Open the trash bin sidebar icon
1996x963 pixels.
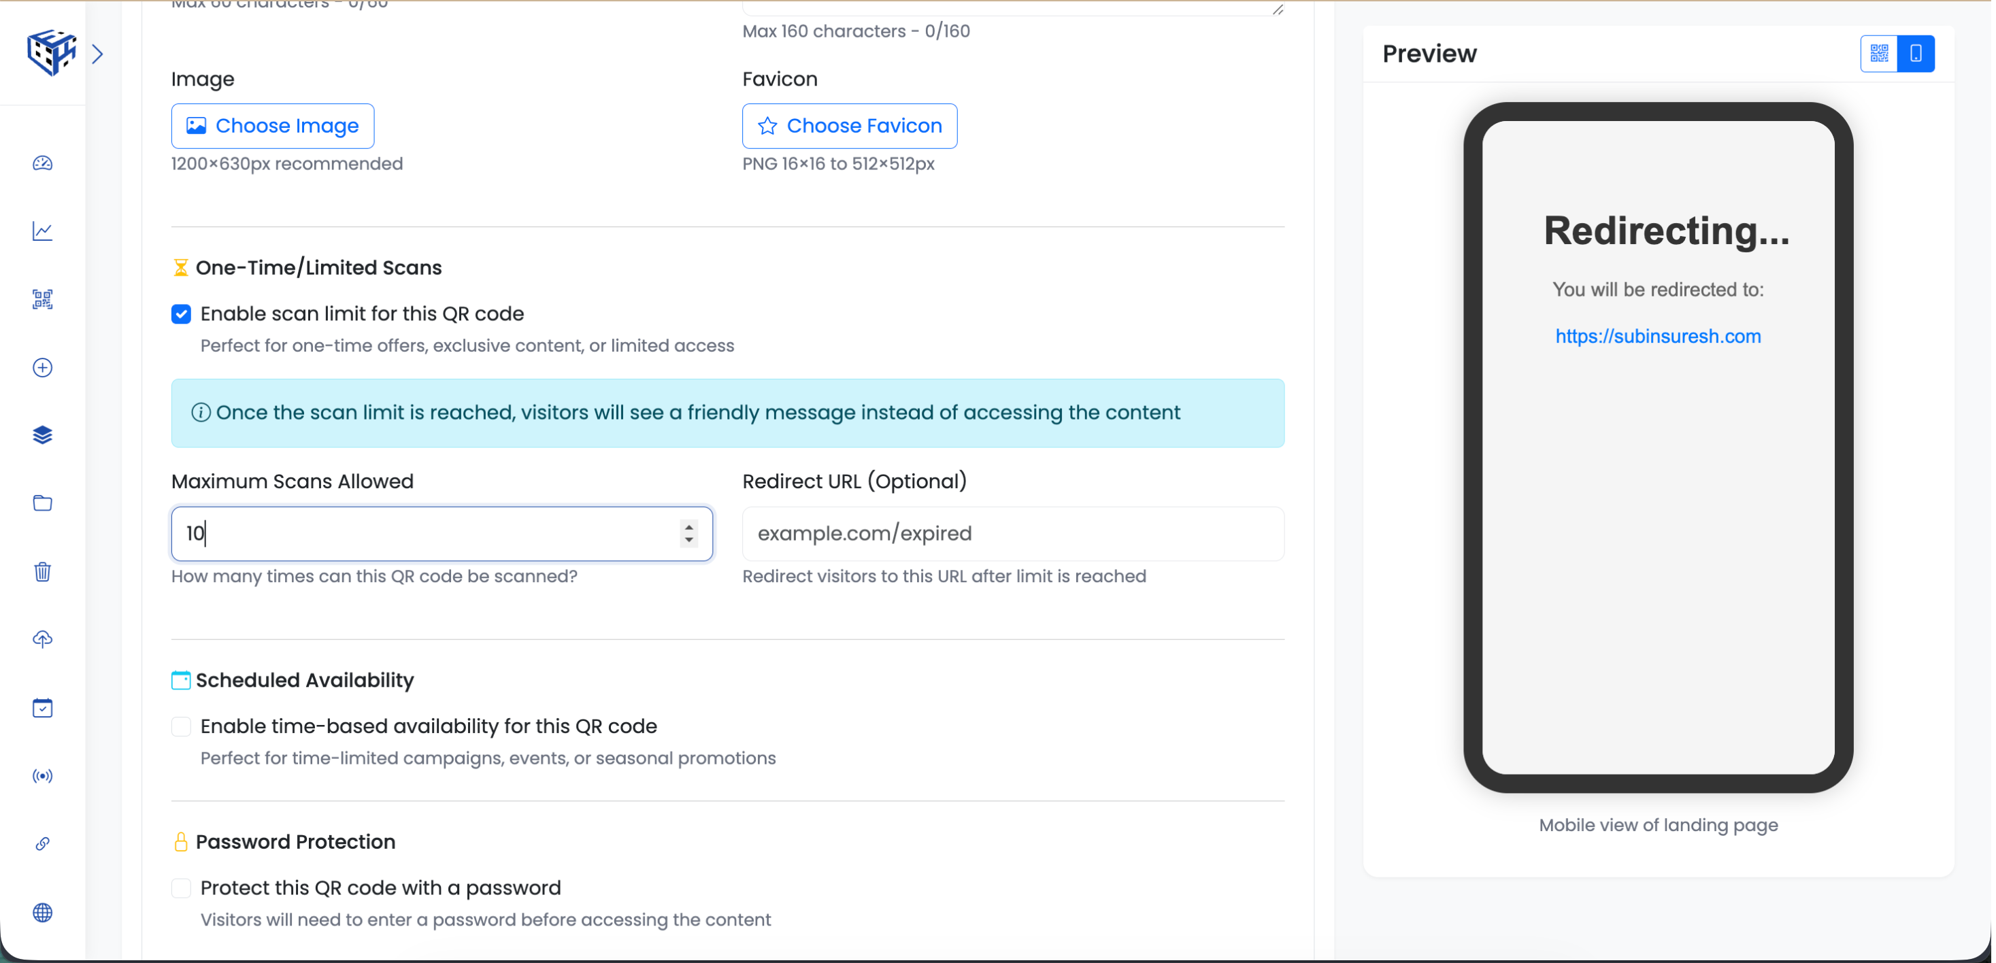click(43, 572)
